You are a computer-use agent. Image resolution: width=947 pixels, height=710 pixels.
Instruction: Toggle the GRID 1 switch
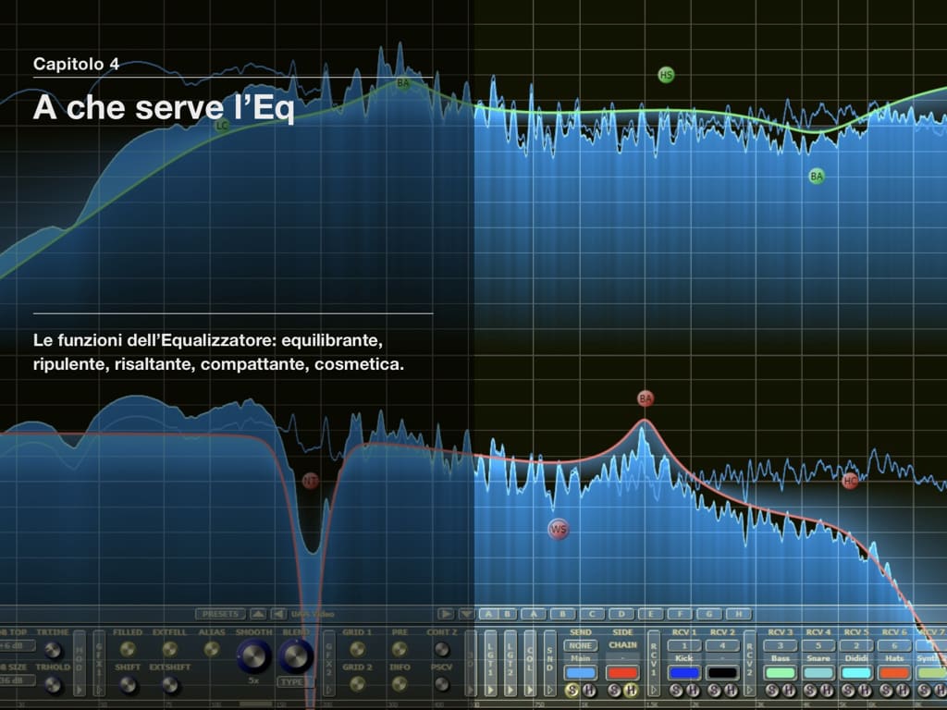(x=358, y=649)
